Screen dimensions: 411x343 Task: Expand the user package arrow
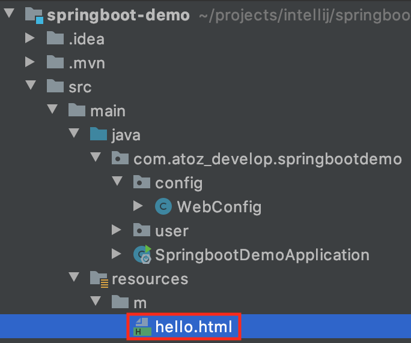click(116, 230)
